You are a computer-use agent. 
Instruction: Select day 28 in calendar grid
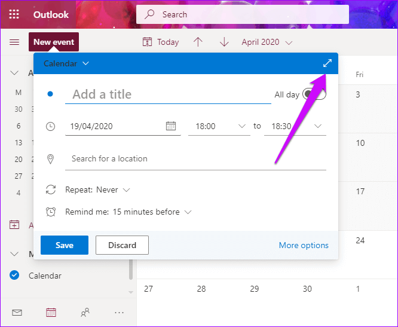[201, 289]
